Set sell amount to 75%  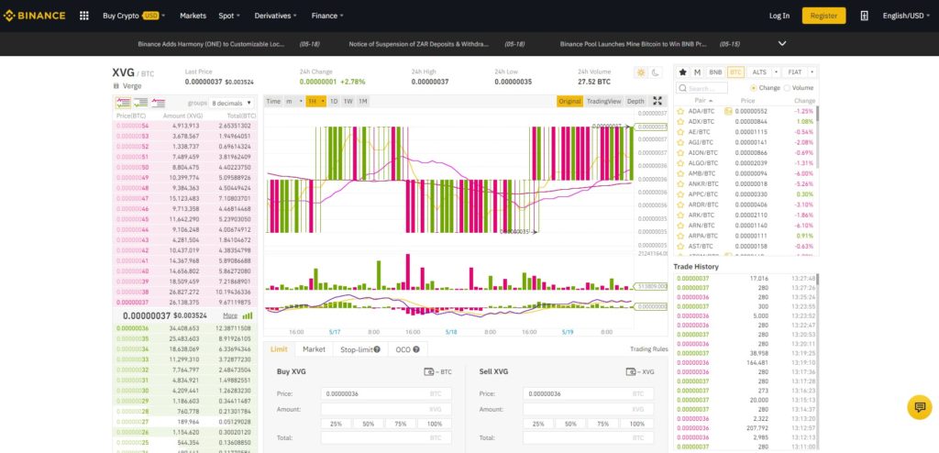pyautogui.click(x=602, y=424)
